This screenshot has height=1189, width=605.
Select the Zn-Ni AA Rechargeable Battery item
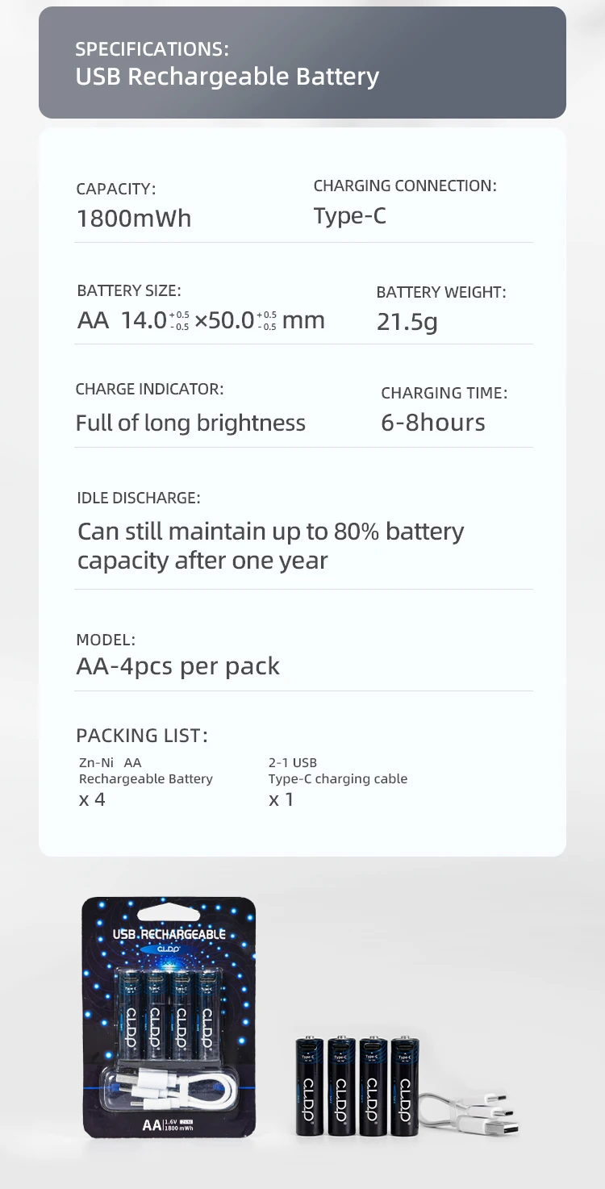[x=145, y=770]
